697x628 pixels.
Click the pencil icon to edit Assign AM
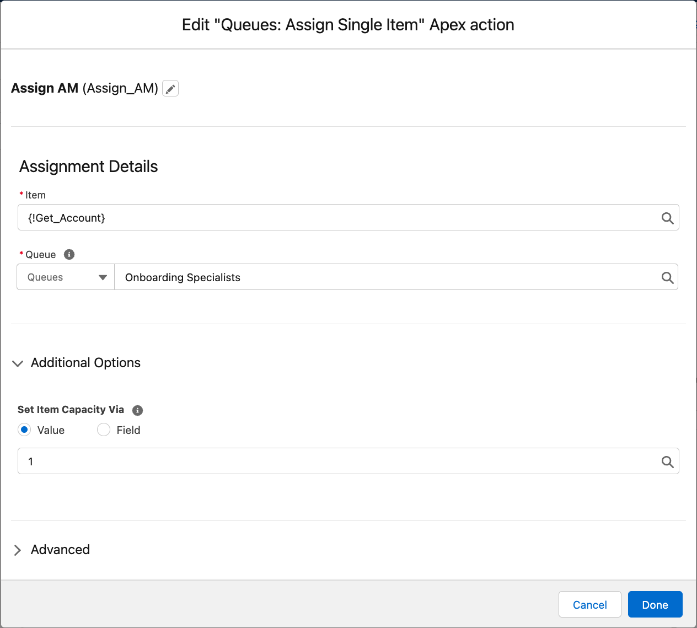[x=170, y=89]
